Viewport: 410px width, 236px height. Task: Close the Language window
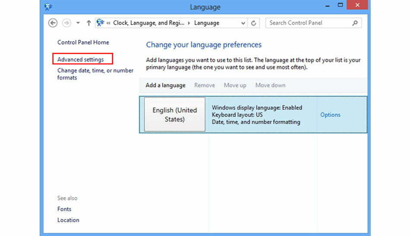pos(357,5)
